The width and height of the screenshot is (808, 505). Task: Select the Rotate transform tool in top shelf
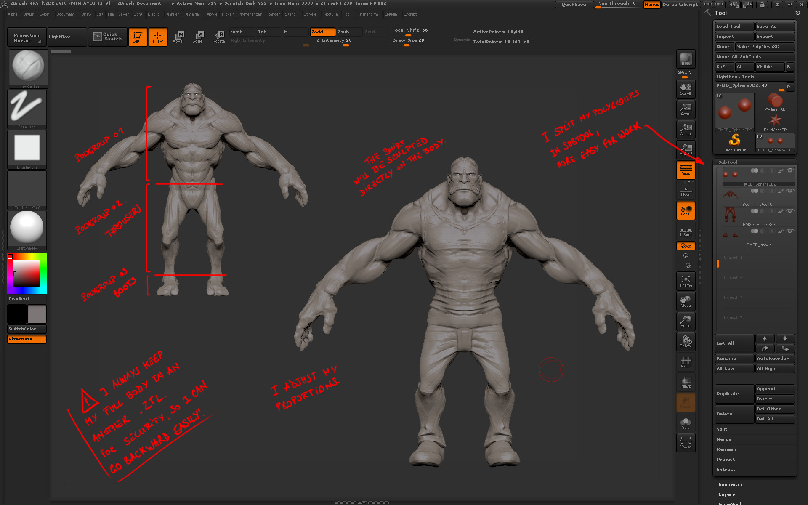(218, 37)
